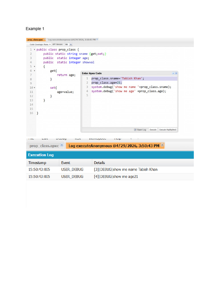
Task: Open the API Version 66 dropdown arrow
Action: (71, 44)
